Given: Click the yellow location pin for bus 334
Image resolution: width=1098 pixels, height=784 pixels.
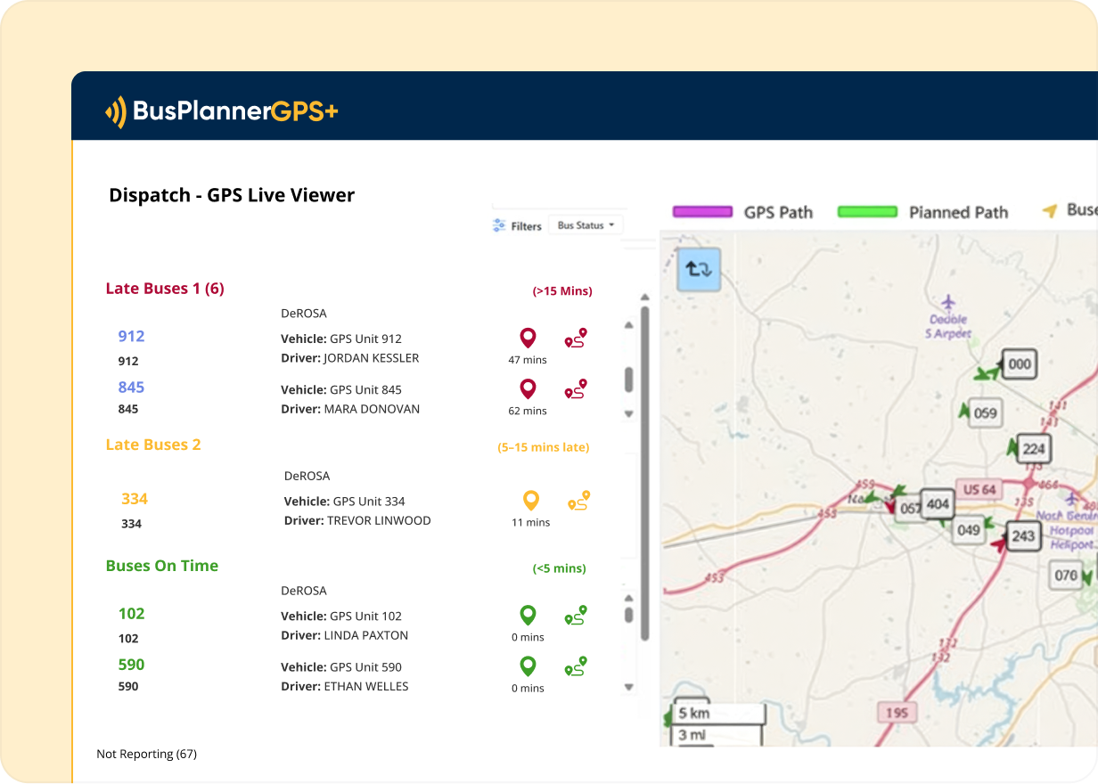Looking at the screenshot, I should click(x=531, y=501).
